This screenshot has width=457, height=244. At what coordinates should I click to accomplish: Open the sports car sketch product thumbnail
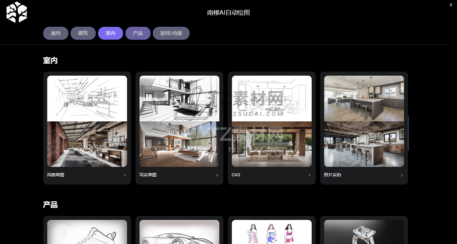coord(179,232)
